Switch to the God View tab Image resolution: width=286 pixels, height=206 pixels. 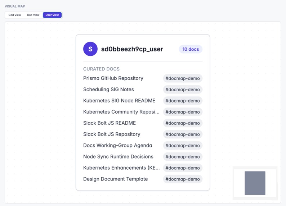point(15,15)
